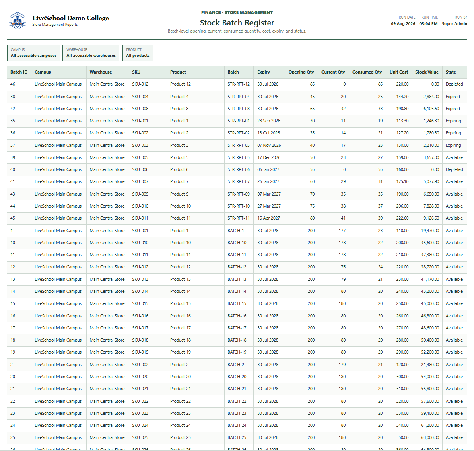The height and width of the screenshot is (451, 474).
Task: Click unit cost 270.00
Action: point(402,328)
